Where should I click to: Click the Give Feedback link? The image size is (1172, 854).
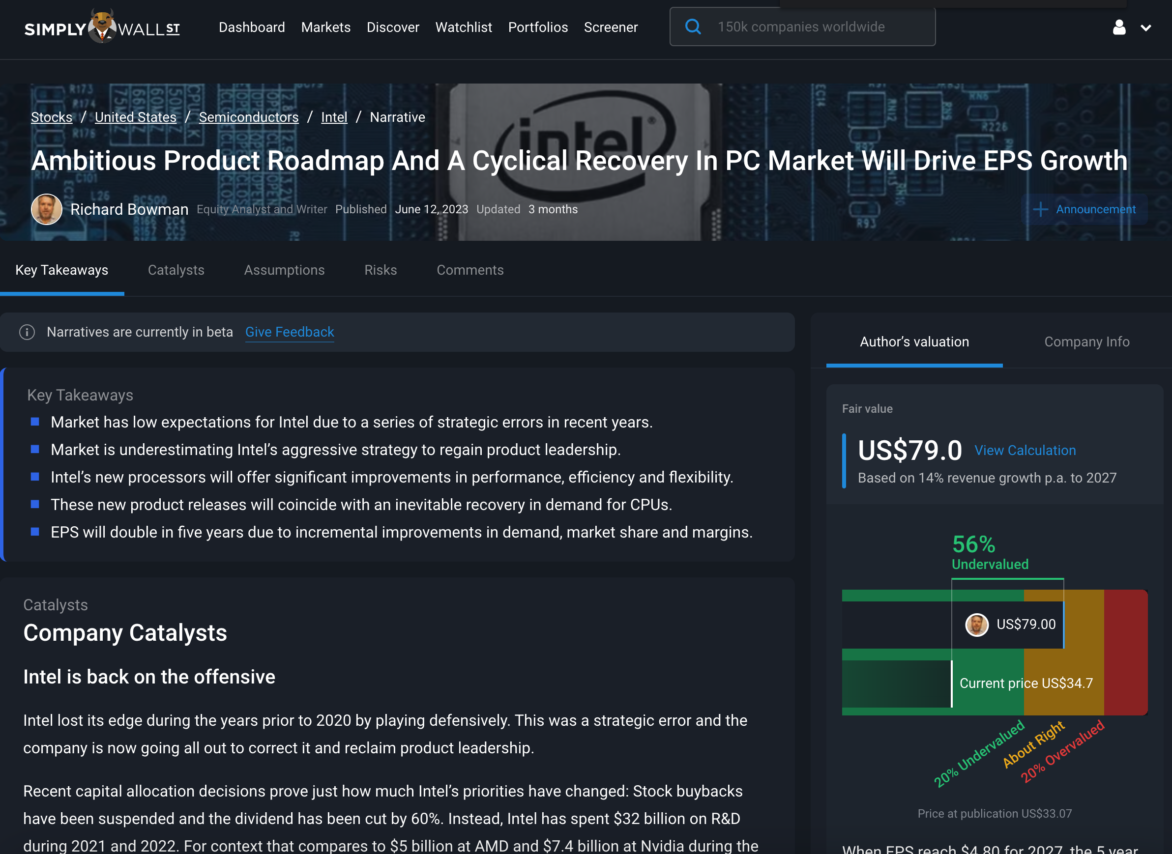coord(289,332)
